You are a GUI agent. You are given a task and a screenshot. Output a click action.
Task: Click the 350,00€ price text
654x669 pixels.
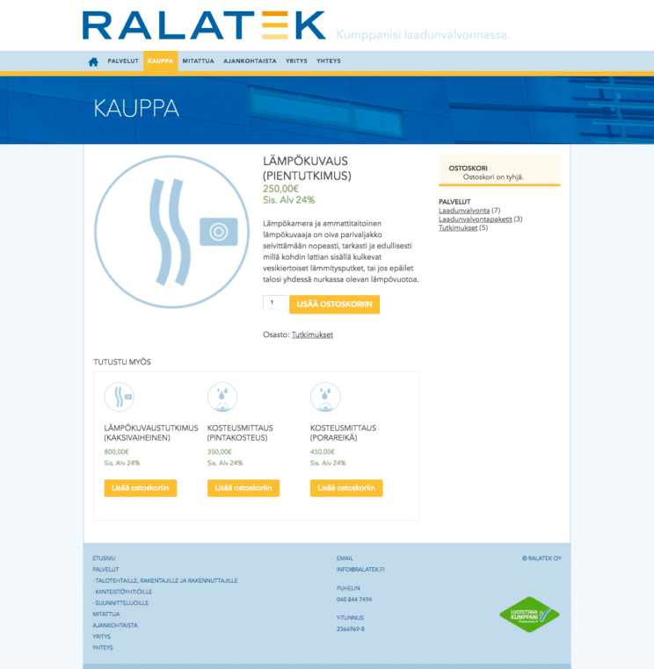tap(219, 452)
